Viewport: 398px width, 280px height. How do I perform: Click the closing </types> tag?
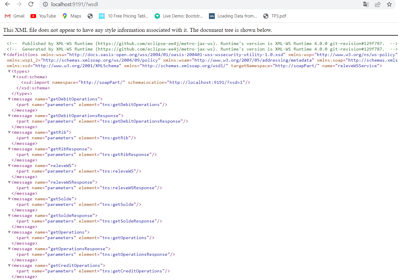pos(22,93)
